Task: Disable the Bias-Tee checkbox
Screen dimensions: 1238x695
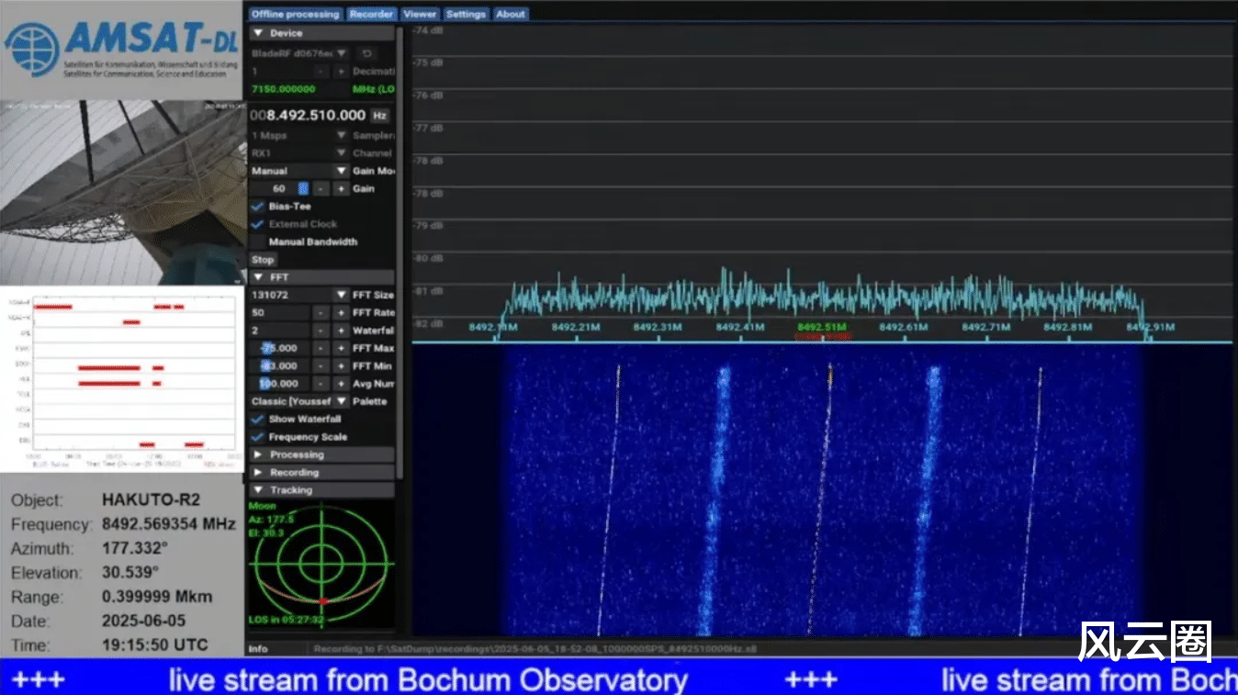Action: [x=258, y=207]
